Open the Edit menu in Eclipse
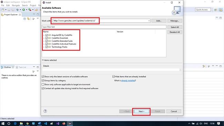224x126 pixels. [8, 5]
